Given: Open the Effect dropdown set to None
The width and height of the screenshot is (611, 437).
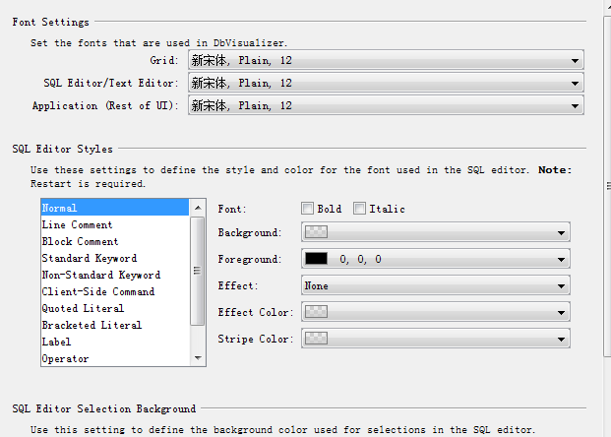Looking at the screenshot, I should pos(436,285).
